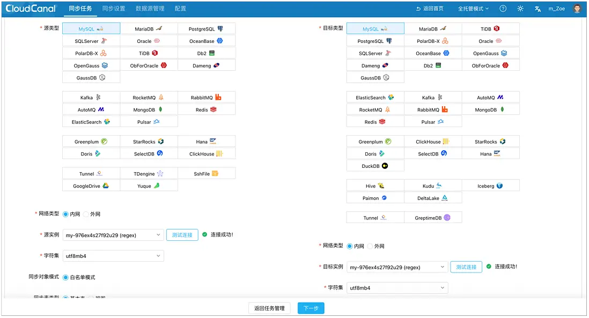Select Db2 as source type
Viewport: 589px width, 318px height.
(x=206, y=53)
